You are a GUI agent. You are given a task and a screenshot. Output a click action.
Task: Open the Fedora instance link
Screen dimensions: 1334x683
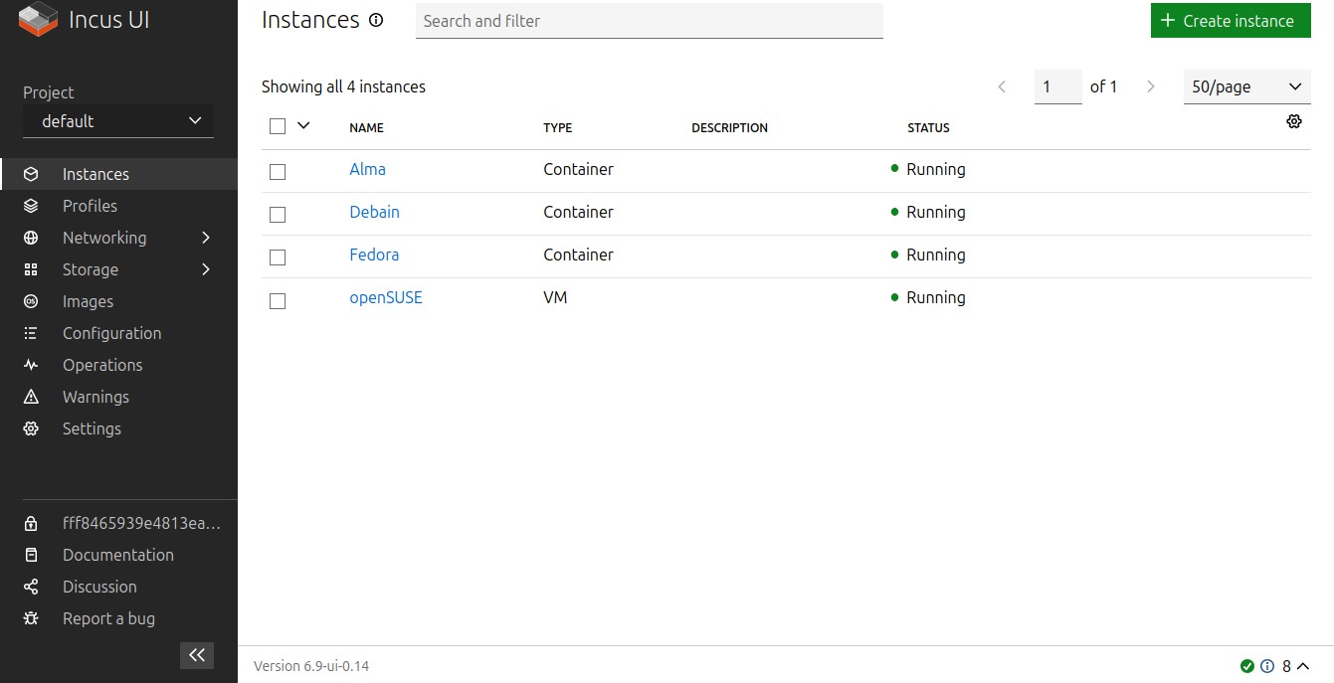(374, 255)
